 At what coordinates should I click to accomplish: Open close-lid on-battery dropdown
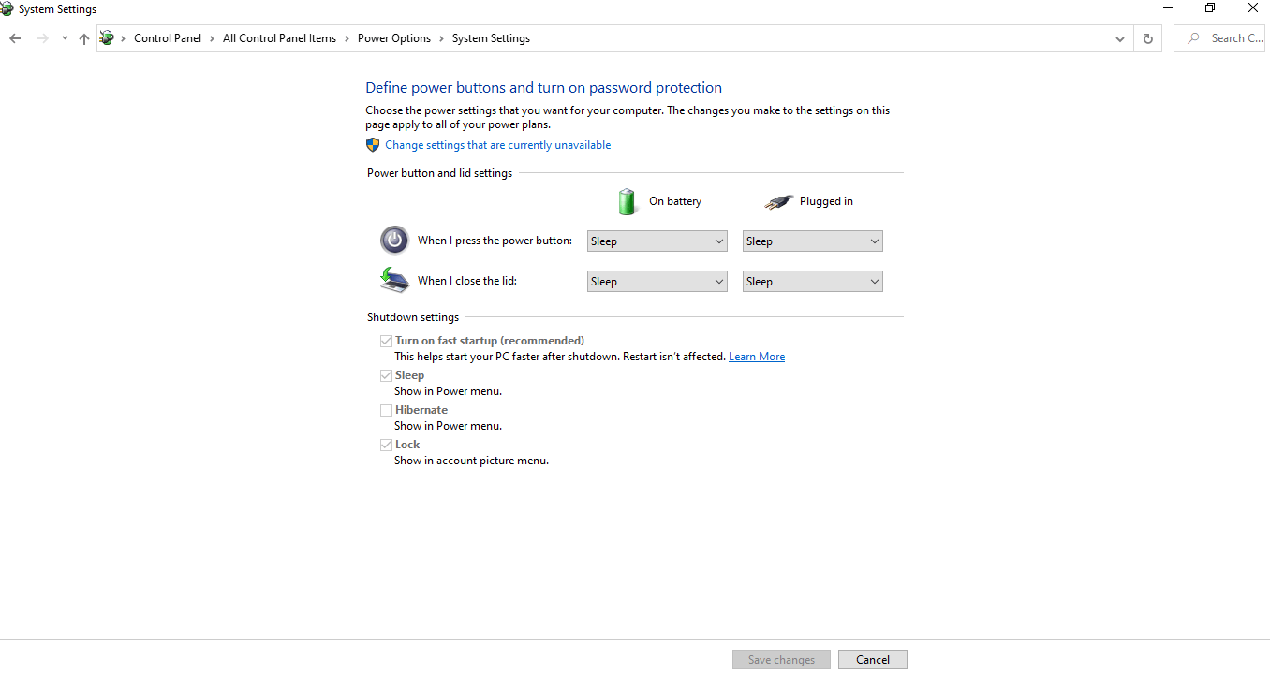[x=657, y=282]
